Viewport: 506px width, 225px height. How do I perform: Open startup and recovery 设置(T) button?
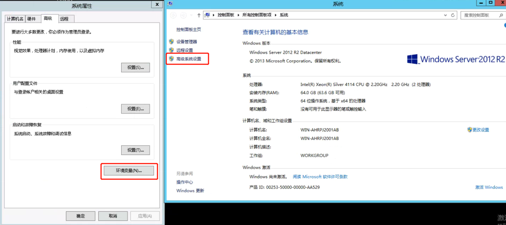[136, 150]
